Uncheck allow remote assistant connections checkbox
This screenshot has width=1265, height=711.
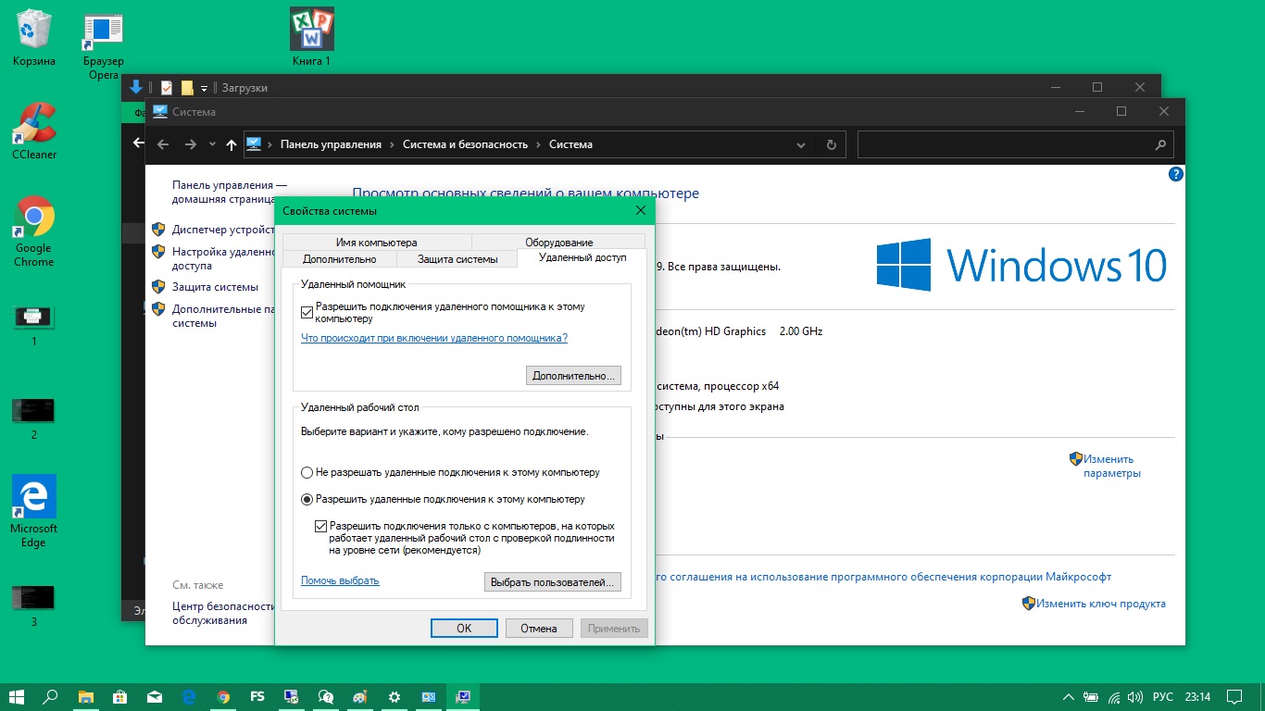[x=307, y=313]
